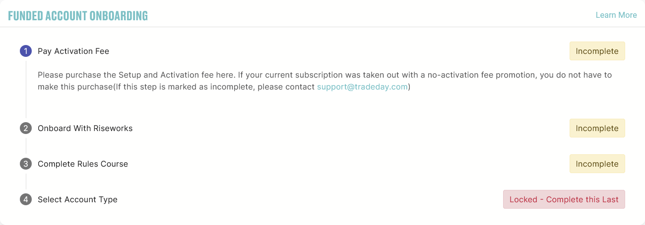Click the vertical connector line below step 1

click(x=26, y=90)
